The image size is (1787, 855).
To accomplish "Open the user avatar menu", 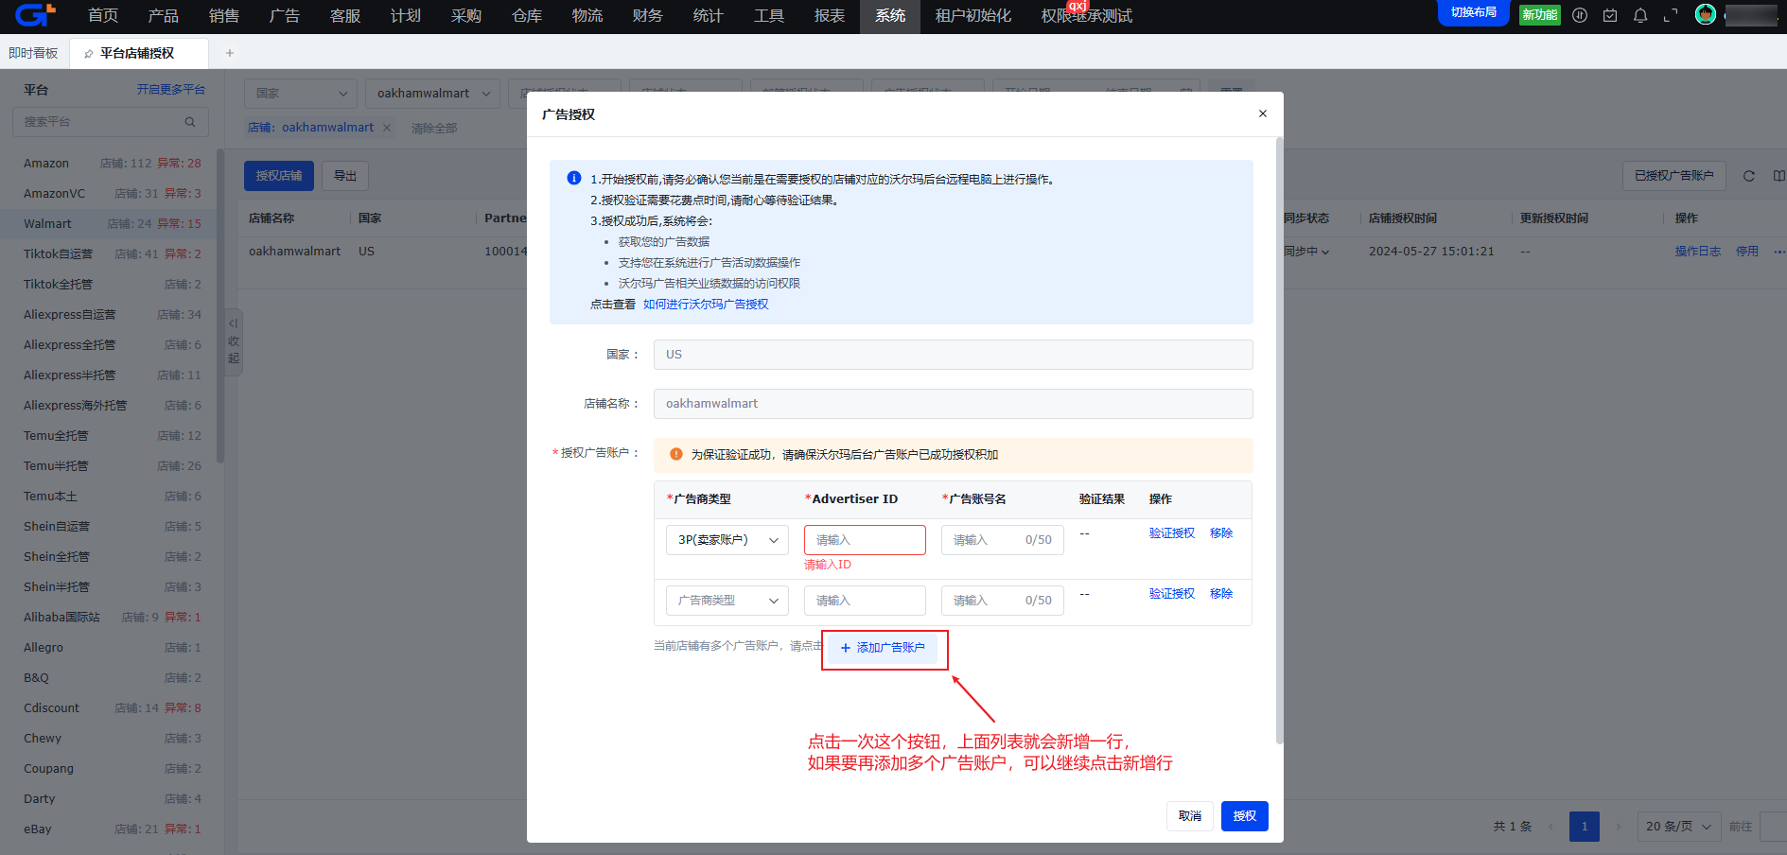I will tap(1706, 14).
